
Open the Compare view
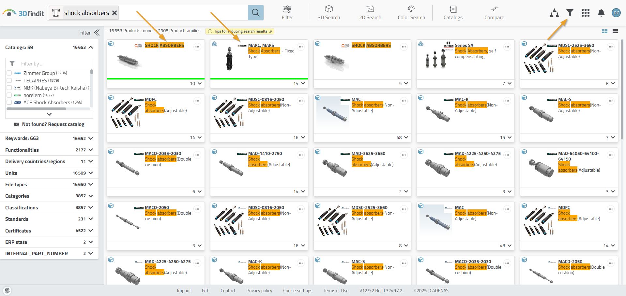tap(494, 13)
